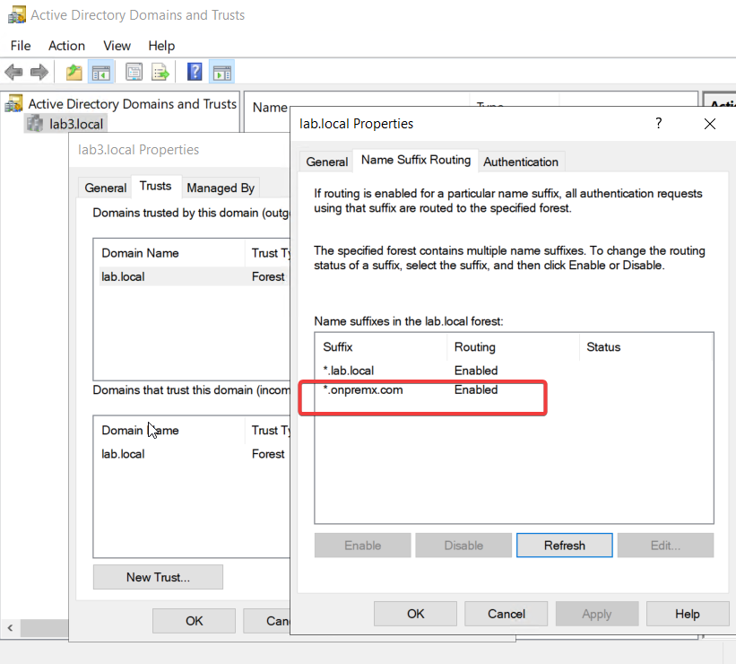Select the *.lab.local suffix row
The image size is (736, 664).
pos(514,371)
